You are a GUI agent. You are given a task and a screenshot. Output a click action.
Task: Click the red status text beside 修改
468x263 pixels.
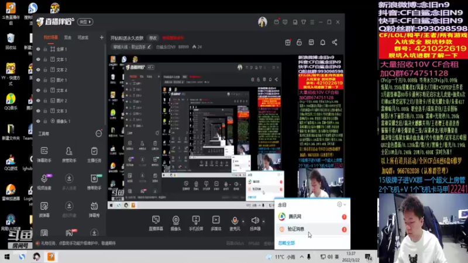point(173,38)
